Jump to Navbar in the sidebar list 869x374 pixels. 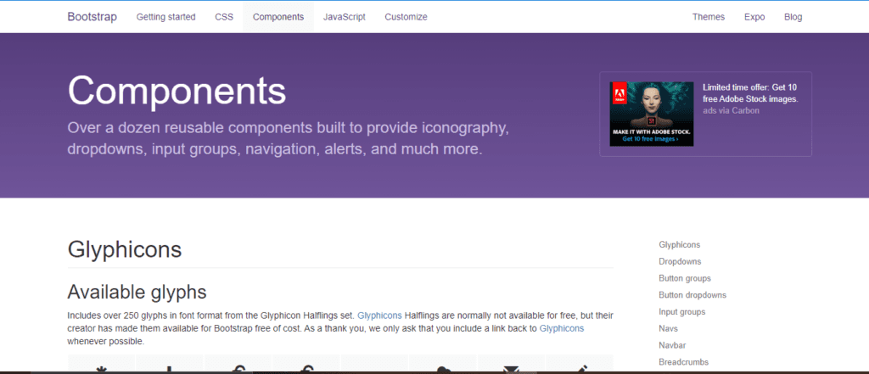pos(672,345)
